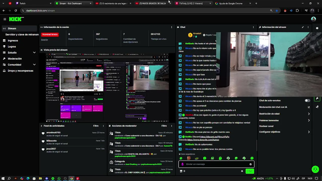Open Configurar objetivos settings
This screenshot has width=322, height=181.
click(x=284, y=132)
